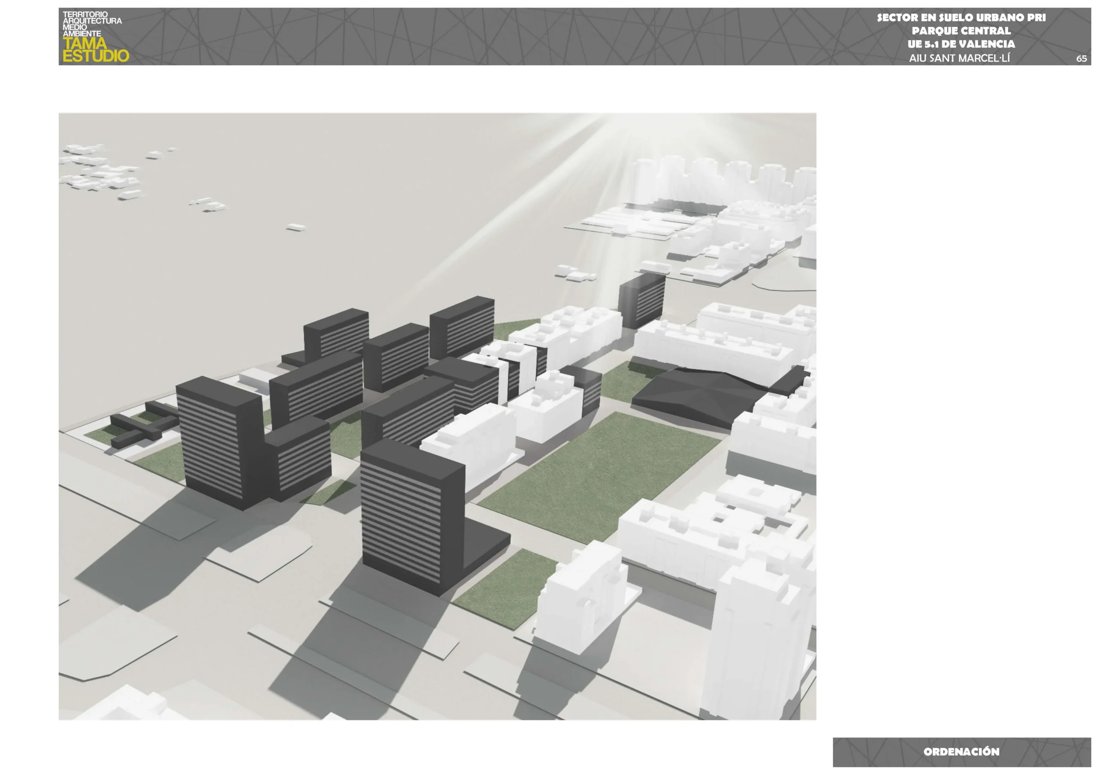Click page number 65 in header
This screenshot has height=774, width=1099.
1081,59
